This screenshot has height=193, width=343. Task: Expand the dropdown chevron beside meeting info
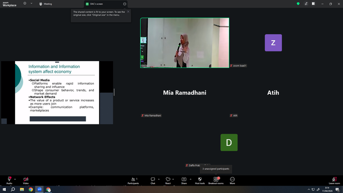(31, 4)
